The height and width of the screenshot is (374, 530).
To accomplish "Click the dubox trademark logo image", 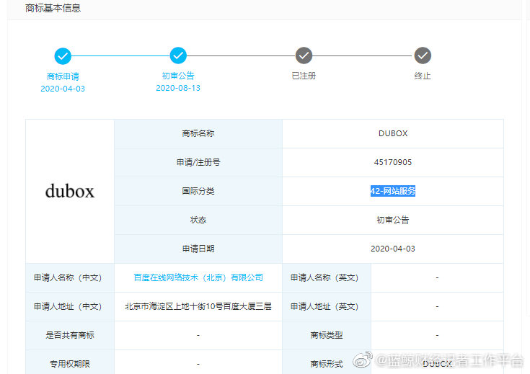I will [x=70, y=191].
